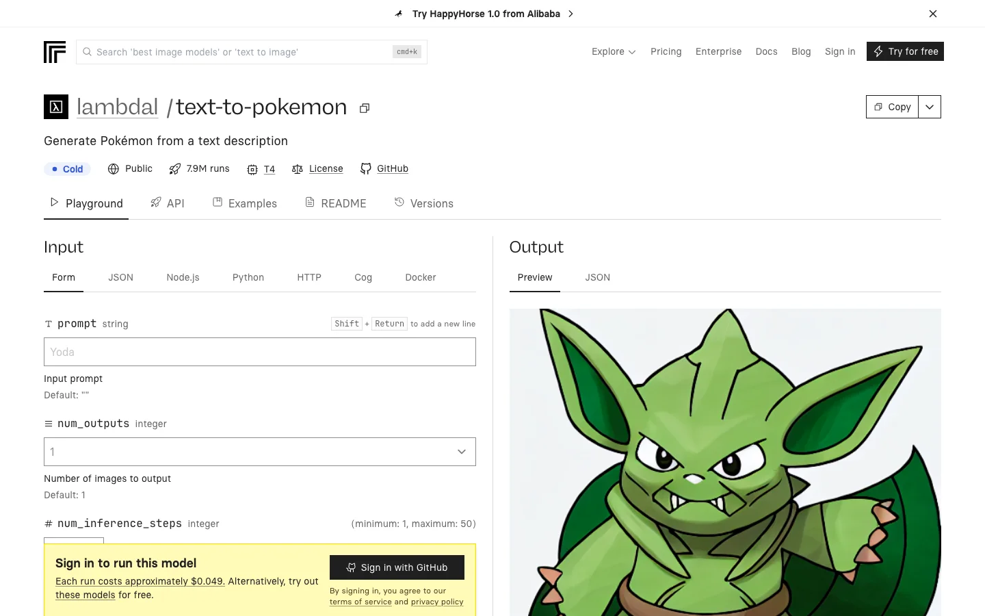This screenshot has height=616, width=985.
Task: Click the GitHub icon in sign-in button
Action: tap(351, 567)
